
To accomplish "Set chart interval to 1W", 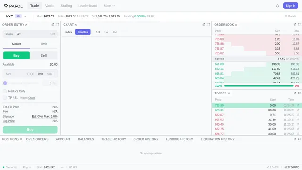I will [x=106, y=32].
